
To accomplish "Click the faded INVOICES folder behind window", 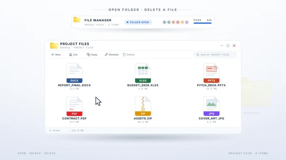I will click(x=256, y=92).
